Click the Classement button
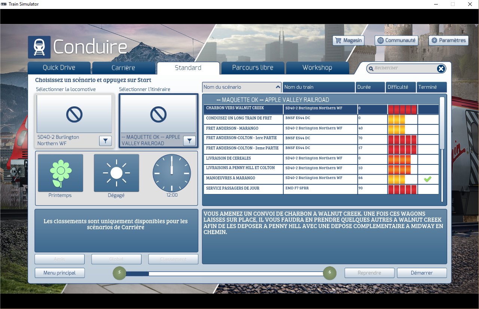 click(x=173, y=259)
